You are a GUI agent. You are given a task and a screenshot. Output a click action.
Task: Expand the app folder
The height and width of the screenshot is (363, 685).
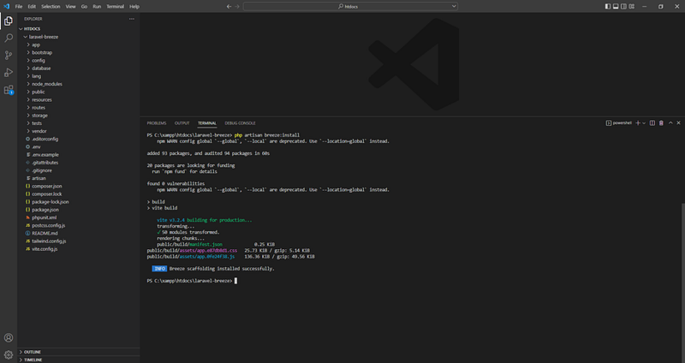click(79, 45)
